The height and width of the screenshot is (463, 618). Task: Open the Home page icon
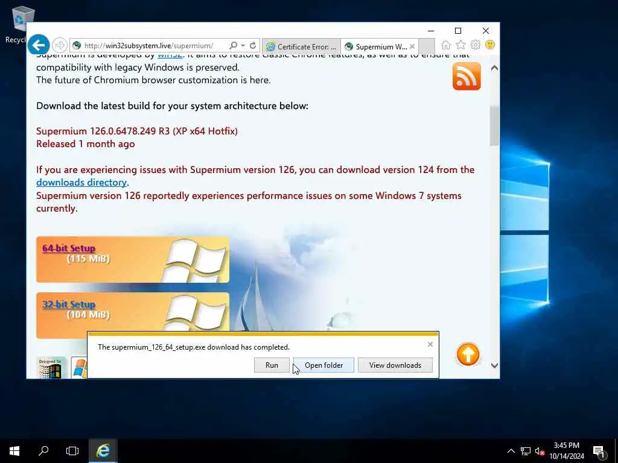click(x=446, y=45)
